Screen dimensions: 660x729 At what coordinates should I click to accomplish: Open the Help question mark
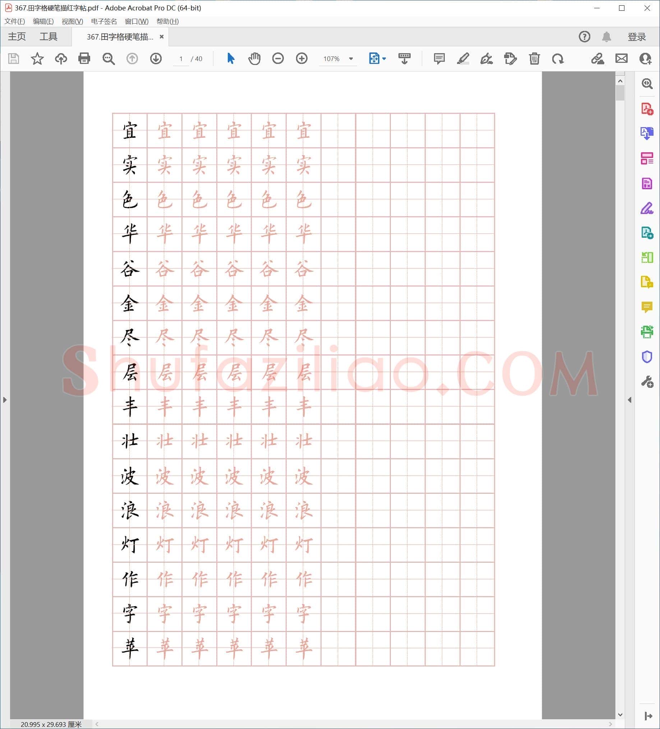click(585, 37)
